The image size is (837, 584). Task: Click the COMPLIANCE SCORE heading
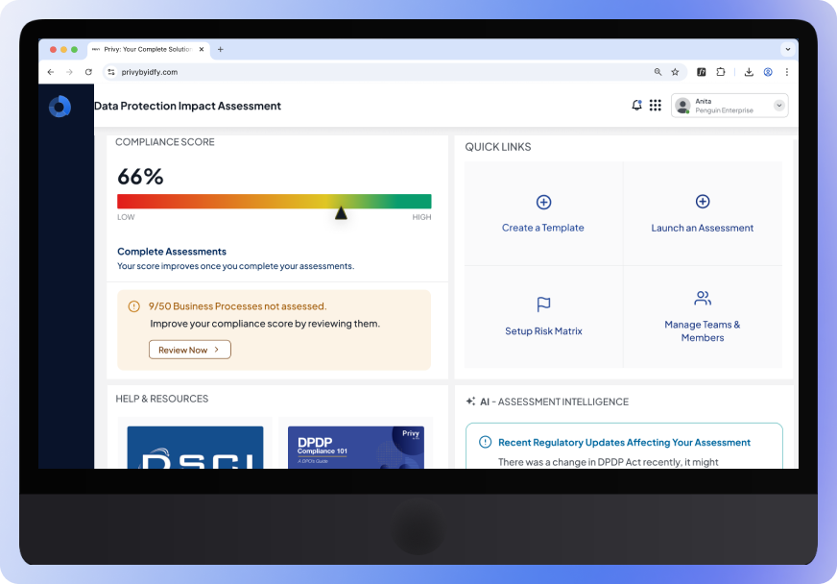tap(164, 142)
